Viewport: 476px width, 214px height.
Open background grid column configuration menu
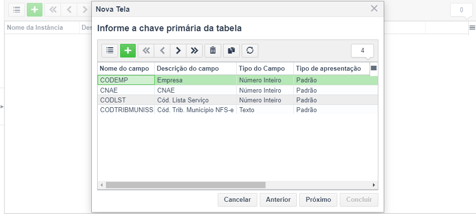472,28
